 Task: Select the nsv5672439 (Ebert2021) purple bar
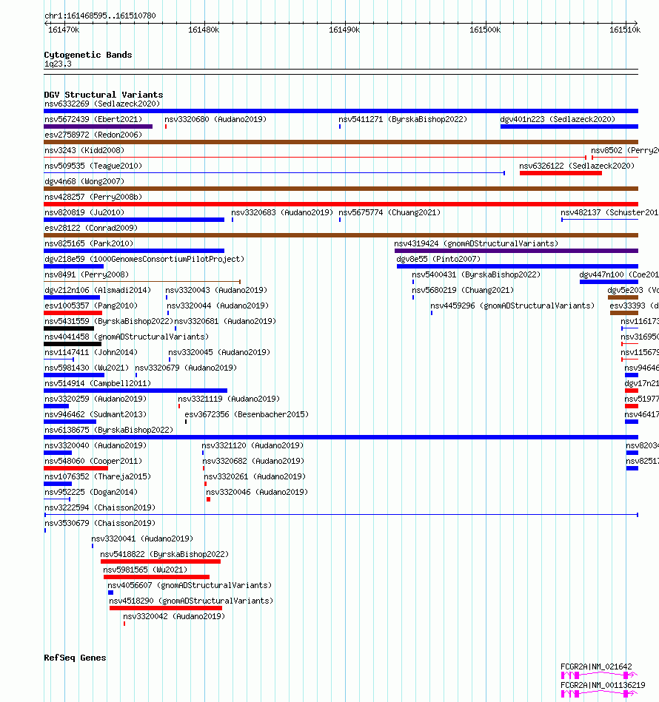[x=98, y=126]
